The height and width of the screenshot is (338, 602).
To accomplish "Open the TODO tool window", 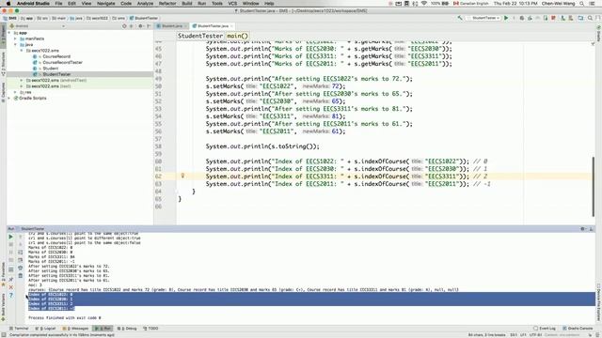I will (150, 329).
